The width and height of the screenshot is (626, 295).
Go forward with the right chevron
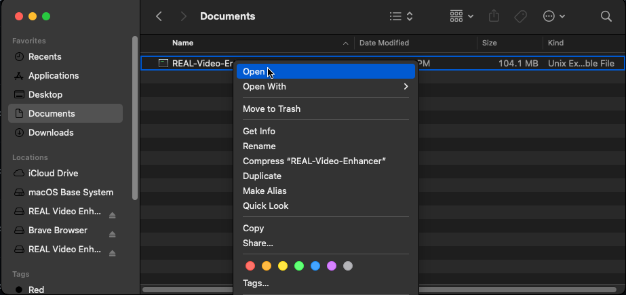coord(184,16)
